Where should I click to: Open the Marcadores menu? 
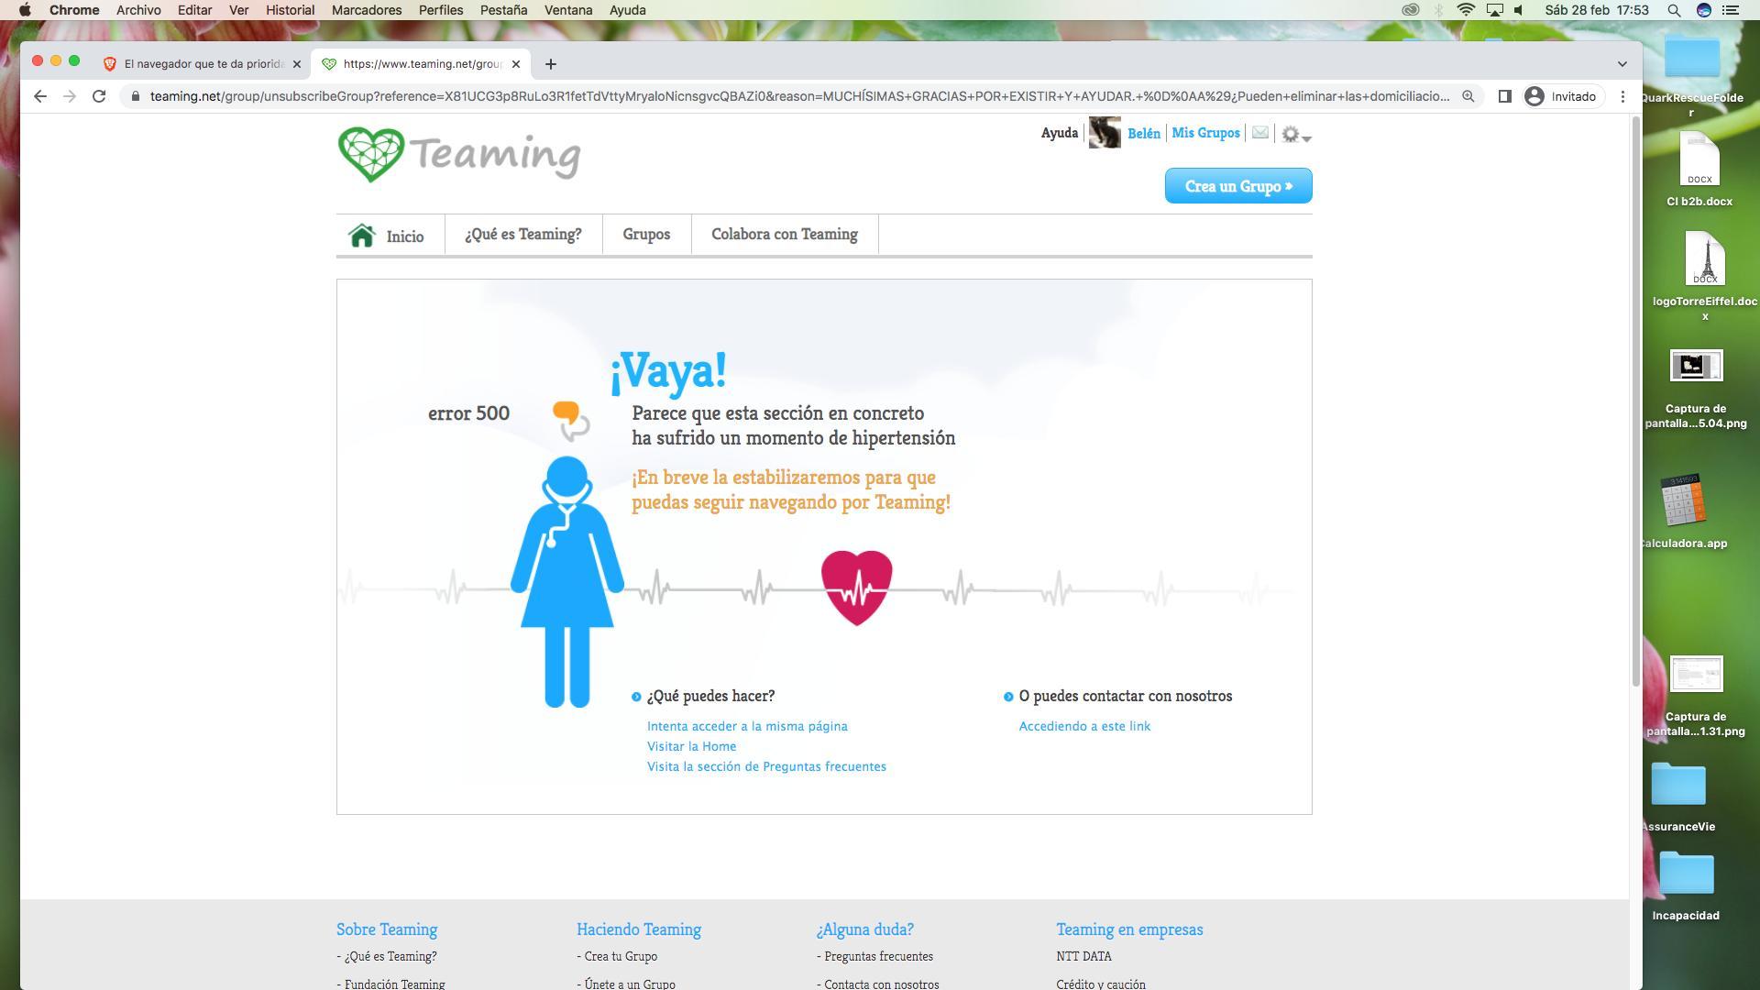point(366,10)
